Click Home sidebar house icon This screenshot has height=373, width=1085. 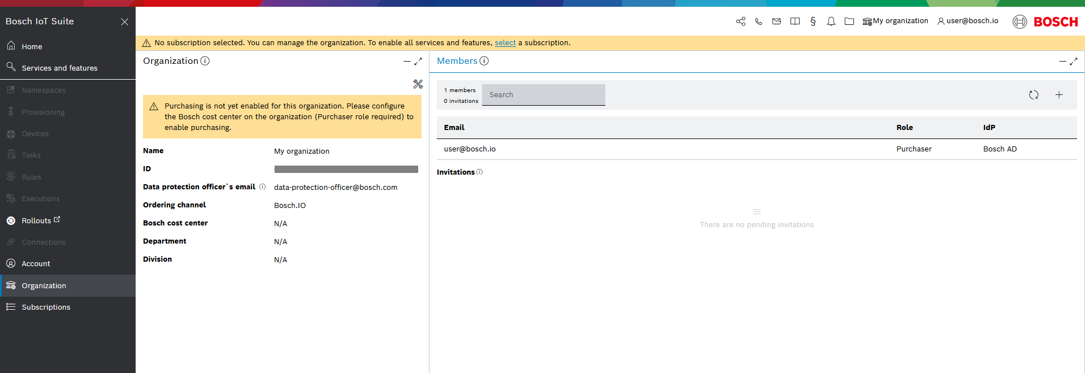pyautogui.click(x=11, y=45)
